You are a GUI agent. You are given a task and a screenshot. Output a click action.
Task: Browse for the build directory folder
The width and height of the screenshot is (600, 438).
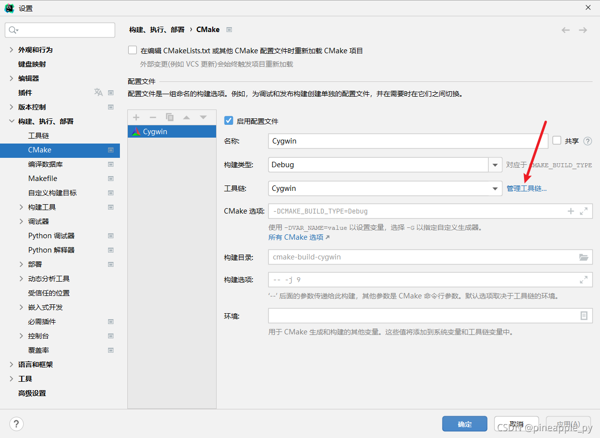coord(584,257)
